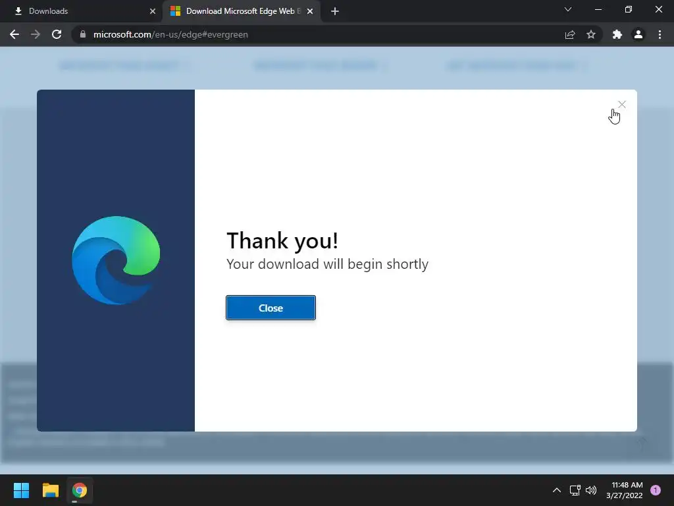Open the Windows Start menu
This screenshot has height=506, width=674.
pos(21,490)
